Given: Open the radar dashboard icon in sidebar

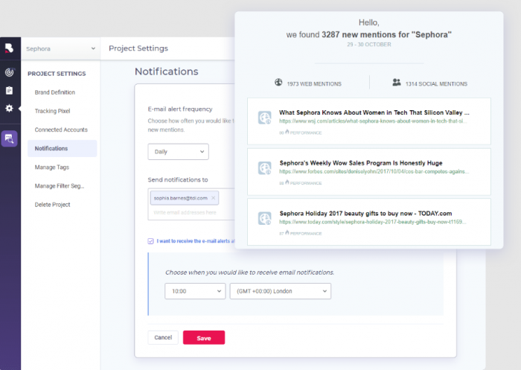Looking at the screenshot, I should coord(9,72).
